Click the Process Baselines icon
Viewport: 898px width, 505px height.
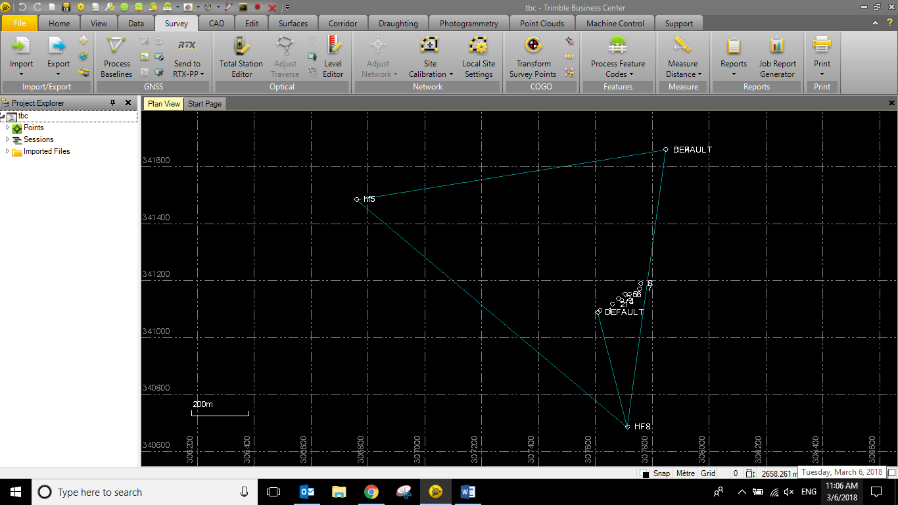[116, 46]
